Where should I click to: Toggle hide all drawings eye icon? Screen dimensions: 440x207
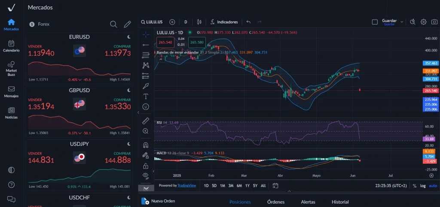(146, 176)
